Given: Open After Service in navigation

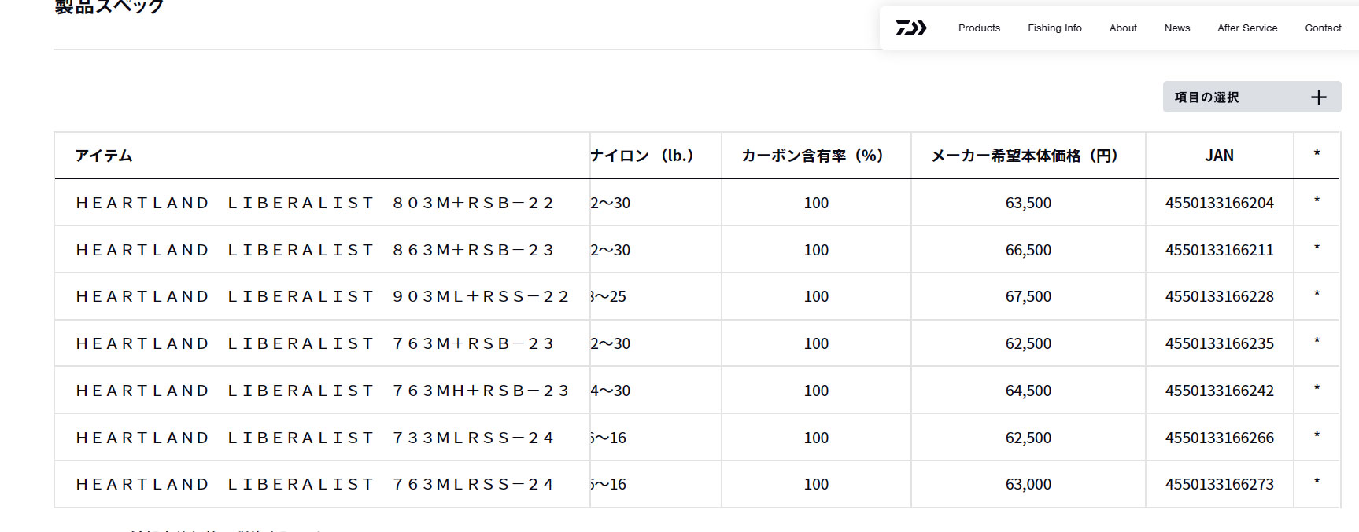Looking at the screenshot, I should 1247,28.
